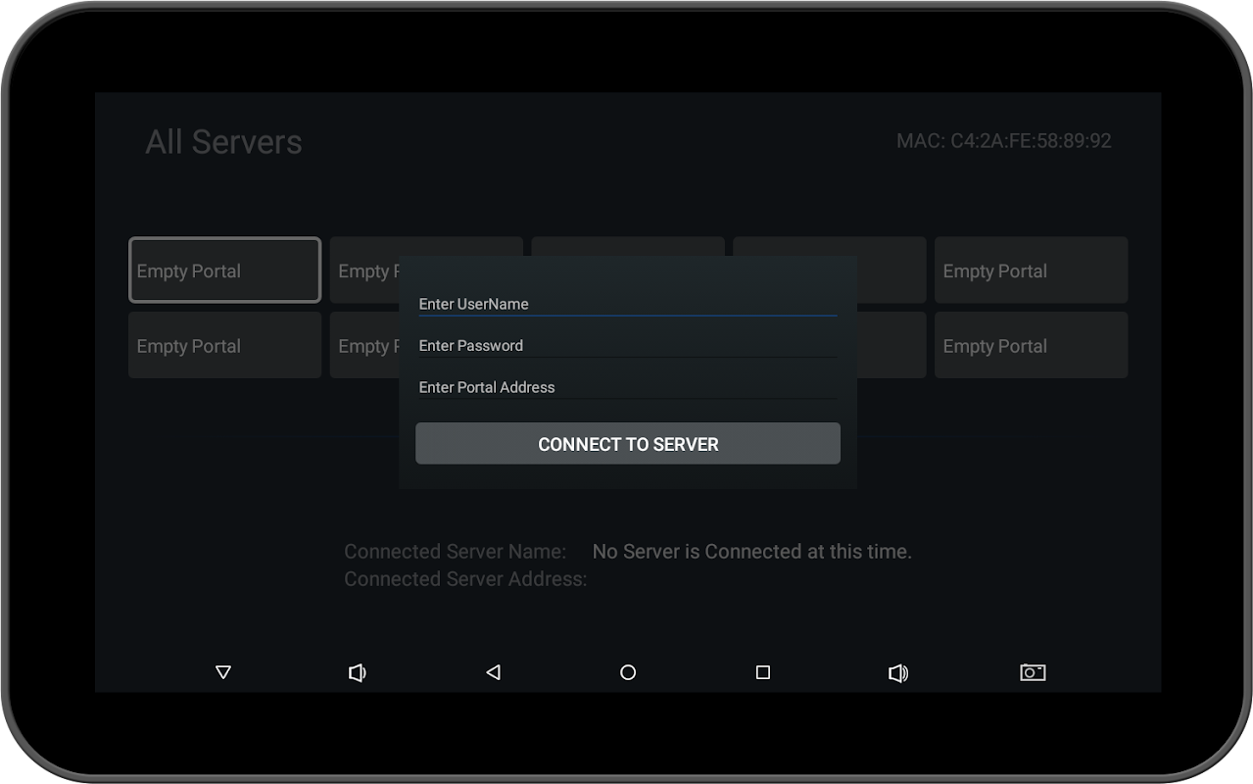The height and width of the screenshot is (784, 1253).
Task: Lower volume using the speaker-down icon
Action: [358, 672]
